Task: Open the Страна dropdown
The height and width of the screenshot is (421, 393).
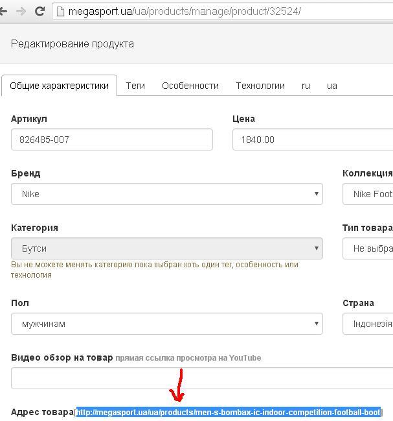Action: (x=368, y=324)
